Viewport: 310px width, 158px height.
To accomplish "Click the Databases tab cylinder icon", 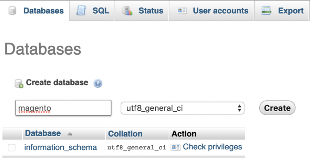I will 12,11.
